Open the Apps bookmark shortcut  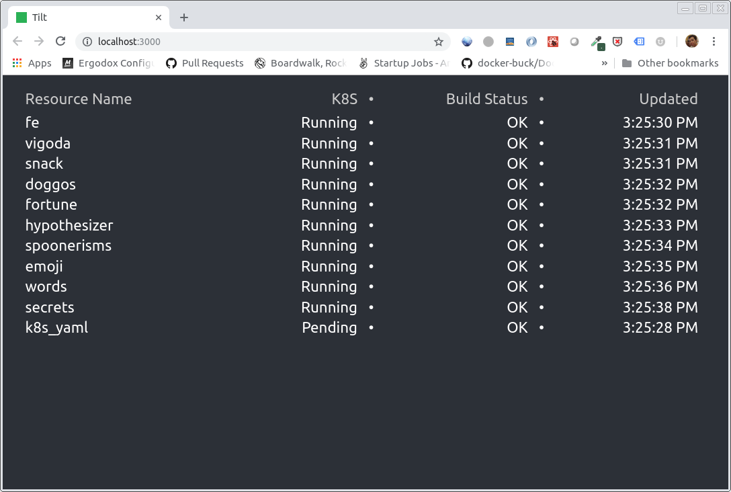[x=32, y=63]
